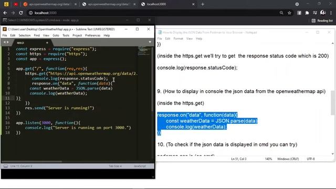Close the second api.openweathermap.org tab

pyautogui.click(x=134, y=4)
